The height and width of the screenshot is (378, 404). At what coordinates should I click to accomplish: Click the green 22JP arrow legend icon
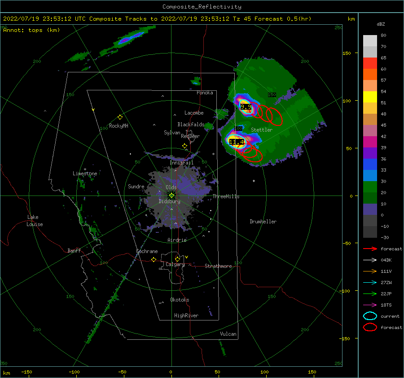tap(370, 294)
